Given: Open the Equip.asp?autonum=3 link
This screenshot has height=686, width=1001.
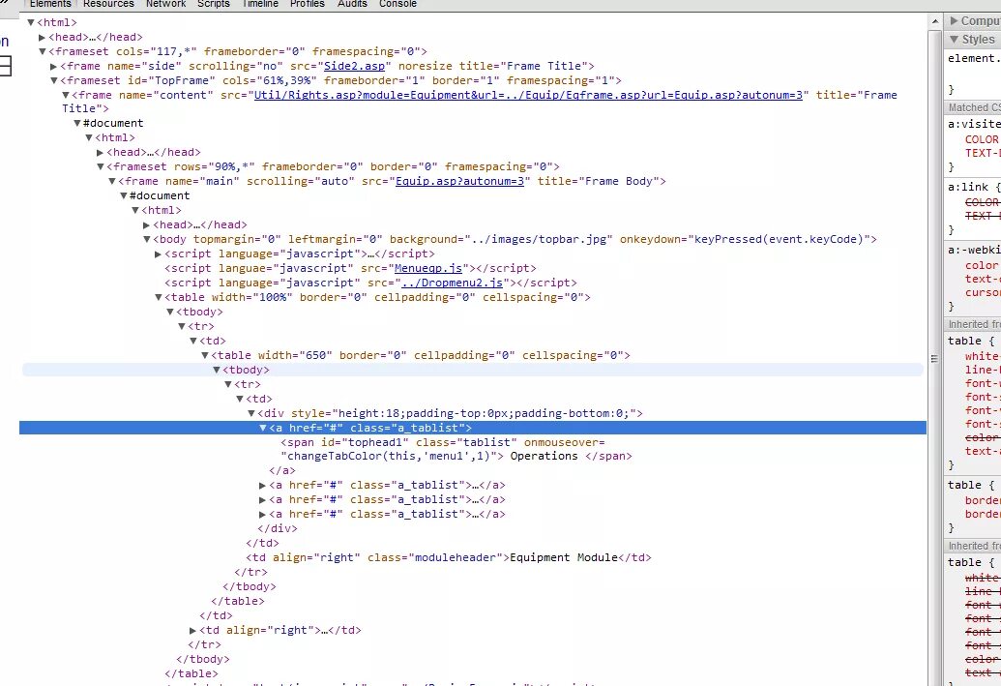Looking at the screenshot, I should coord(459,181).
